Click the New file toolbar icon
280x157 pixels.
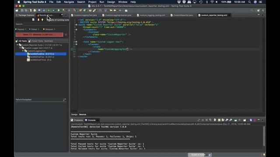point(17,10)
